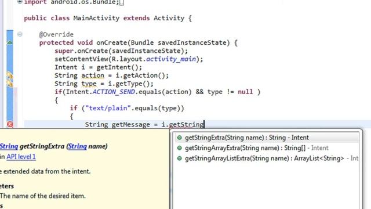371x209 pixels.
Task: Open the API level 1 link
Action: click(x=21, y=157)
